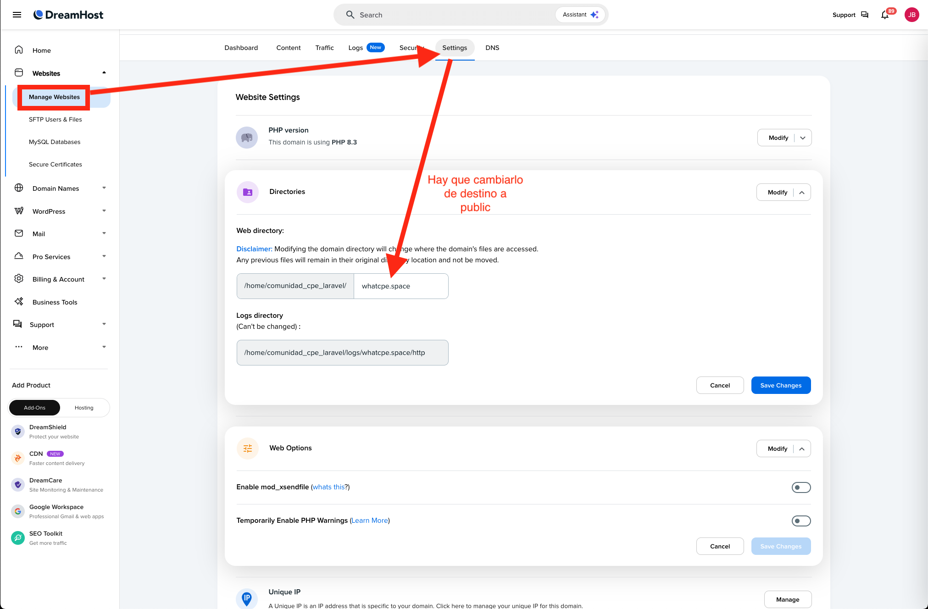Click the DreamShield shield icon

[x=18, y=432]
